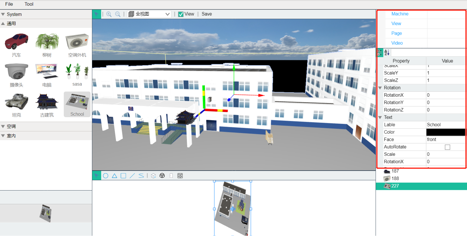Enable the AutoRotate checkbox
This screenshot has height=236, width=467.
coord(448,147)
